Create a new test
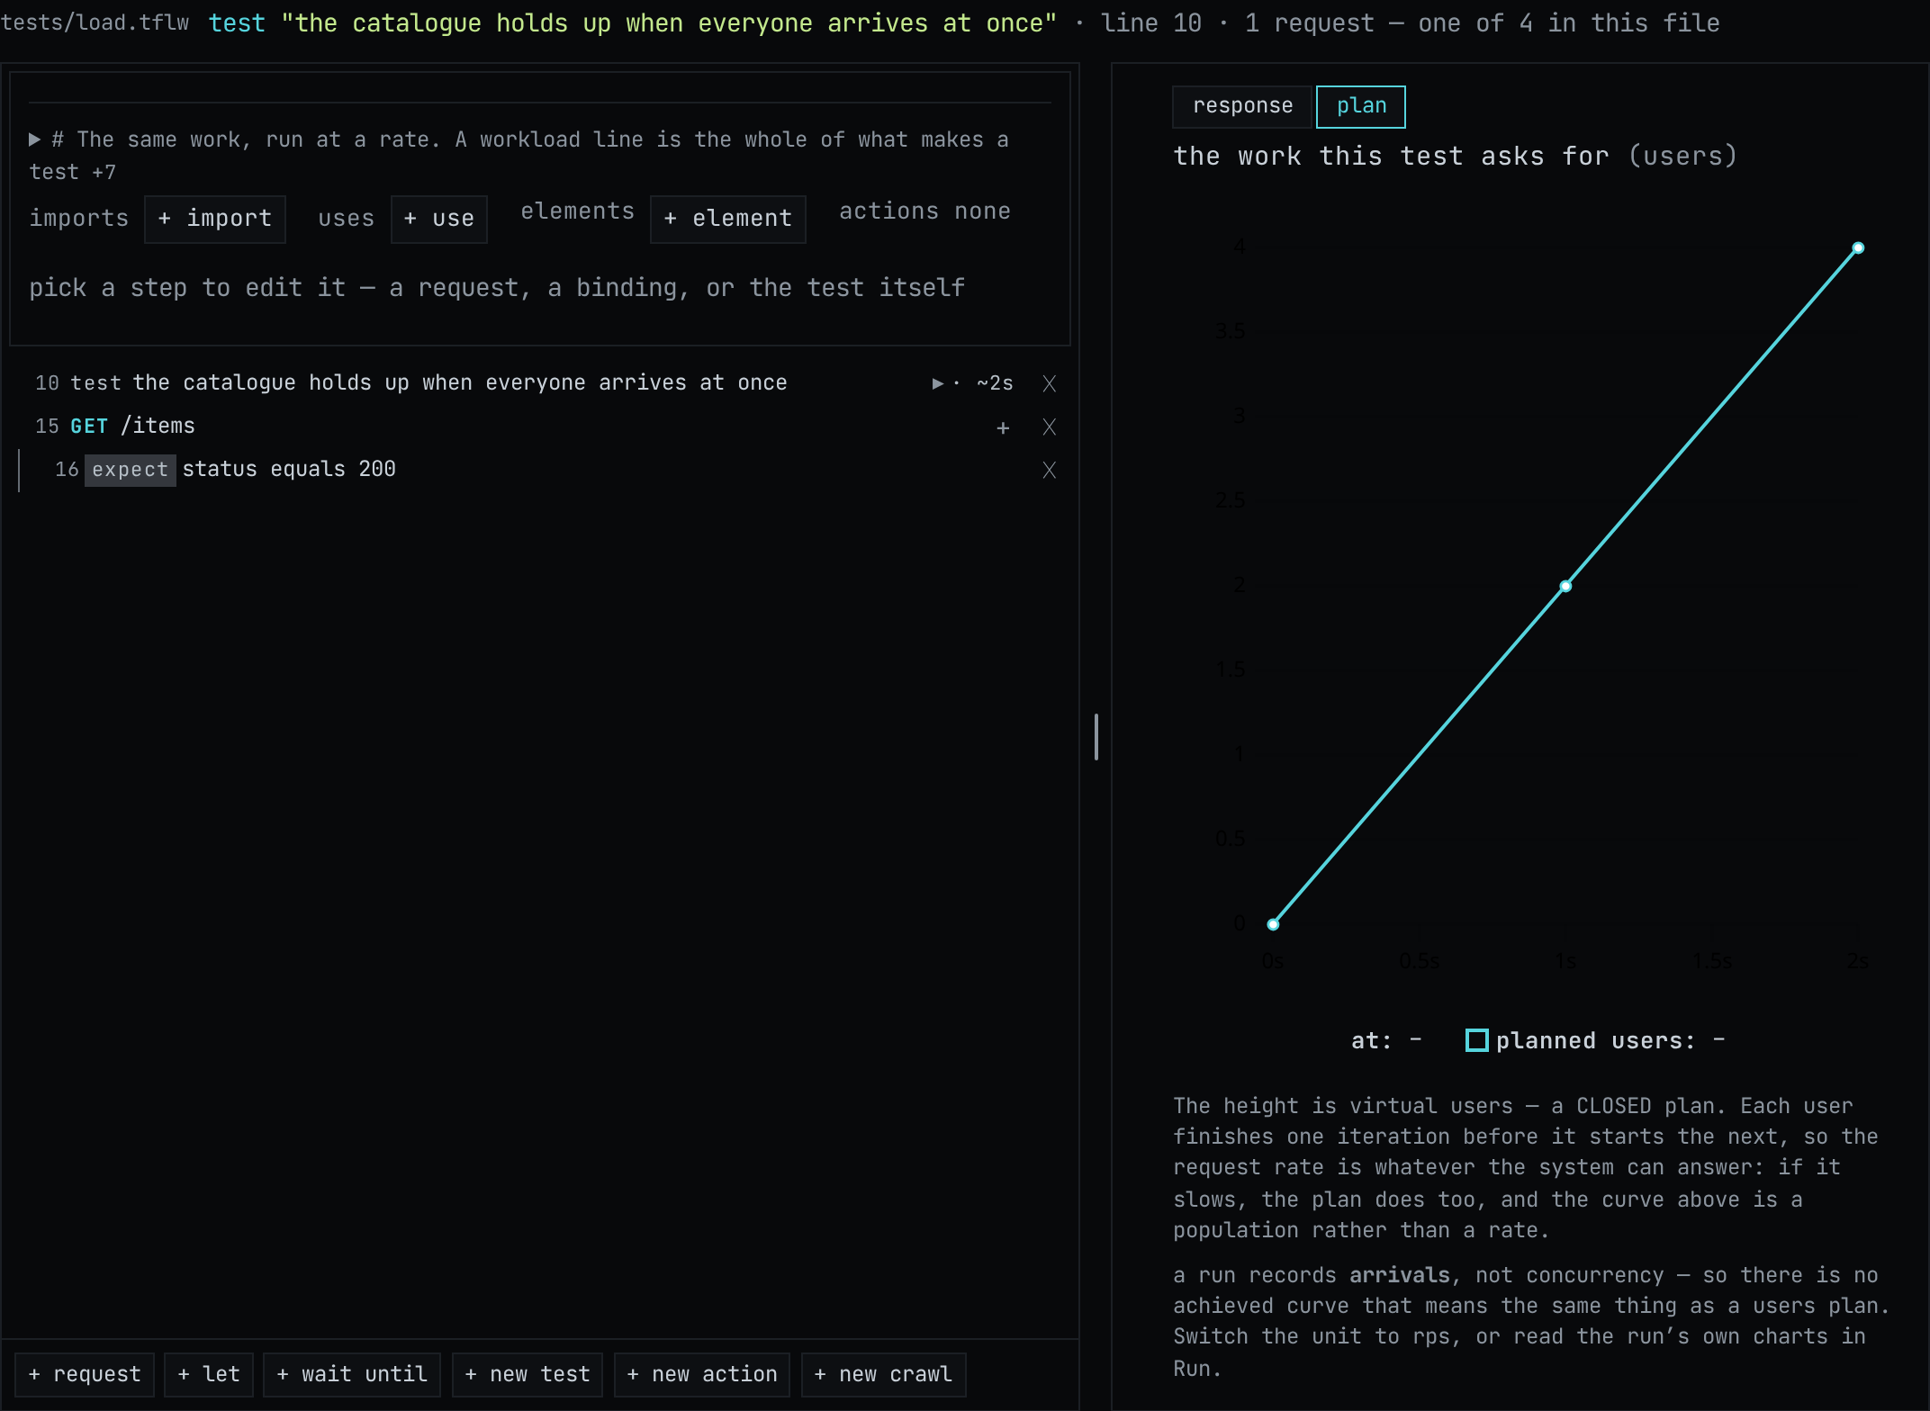Screen dimensions: 1930x1411 528,1374
